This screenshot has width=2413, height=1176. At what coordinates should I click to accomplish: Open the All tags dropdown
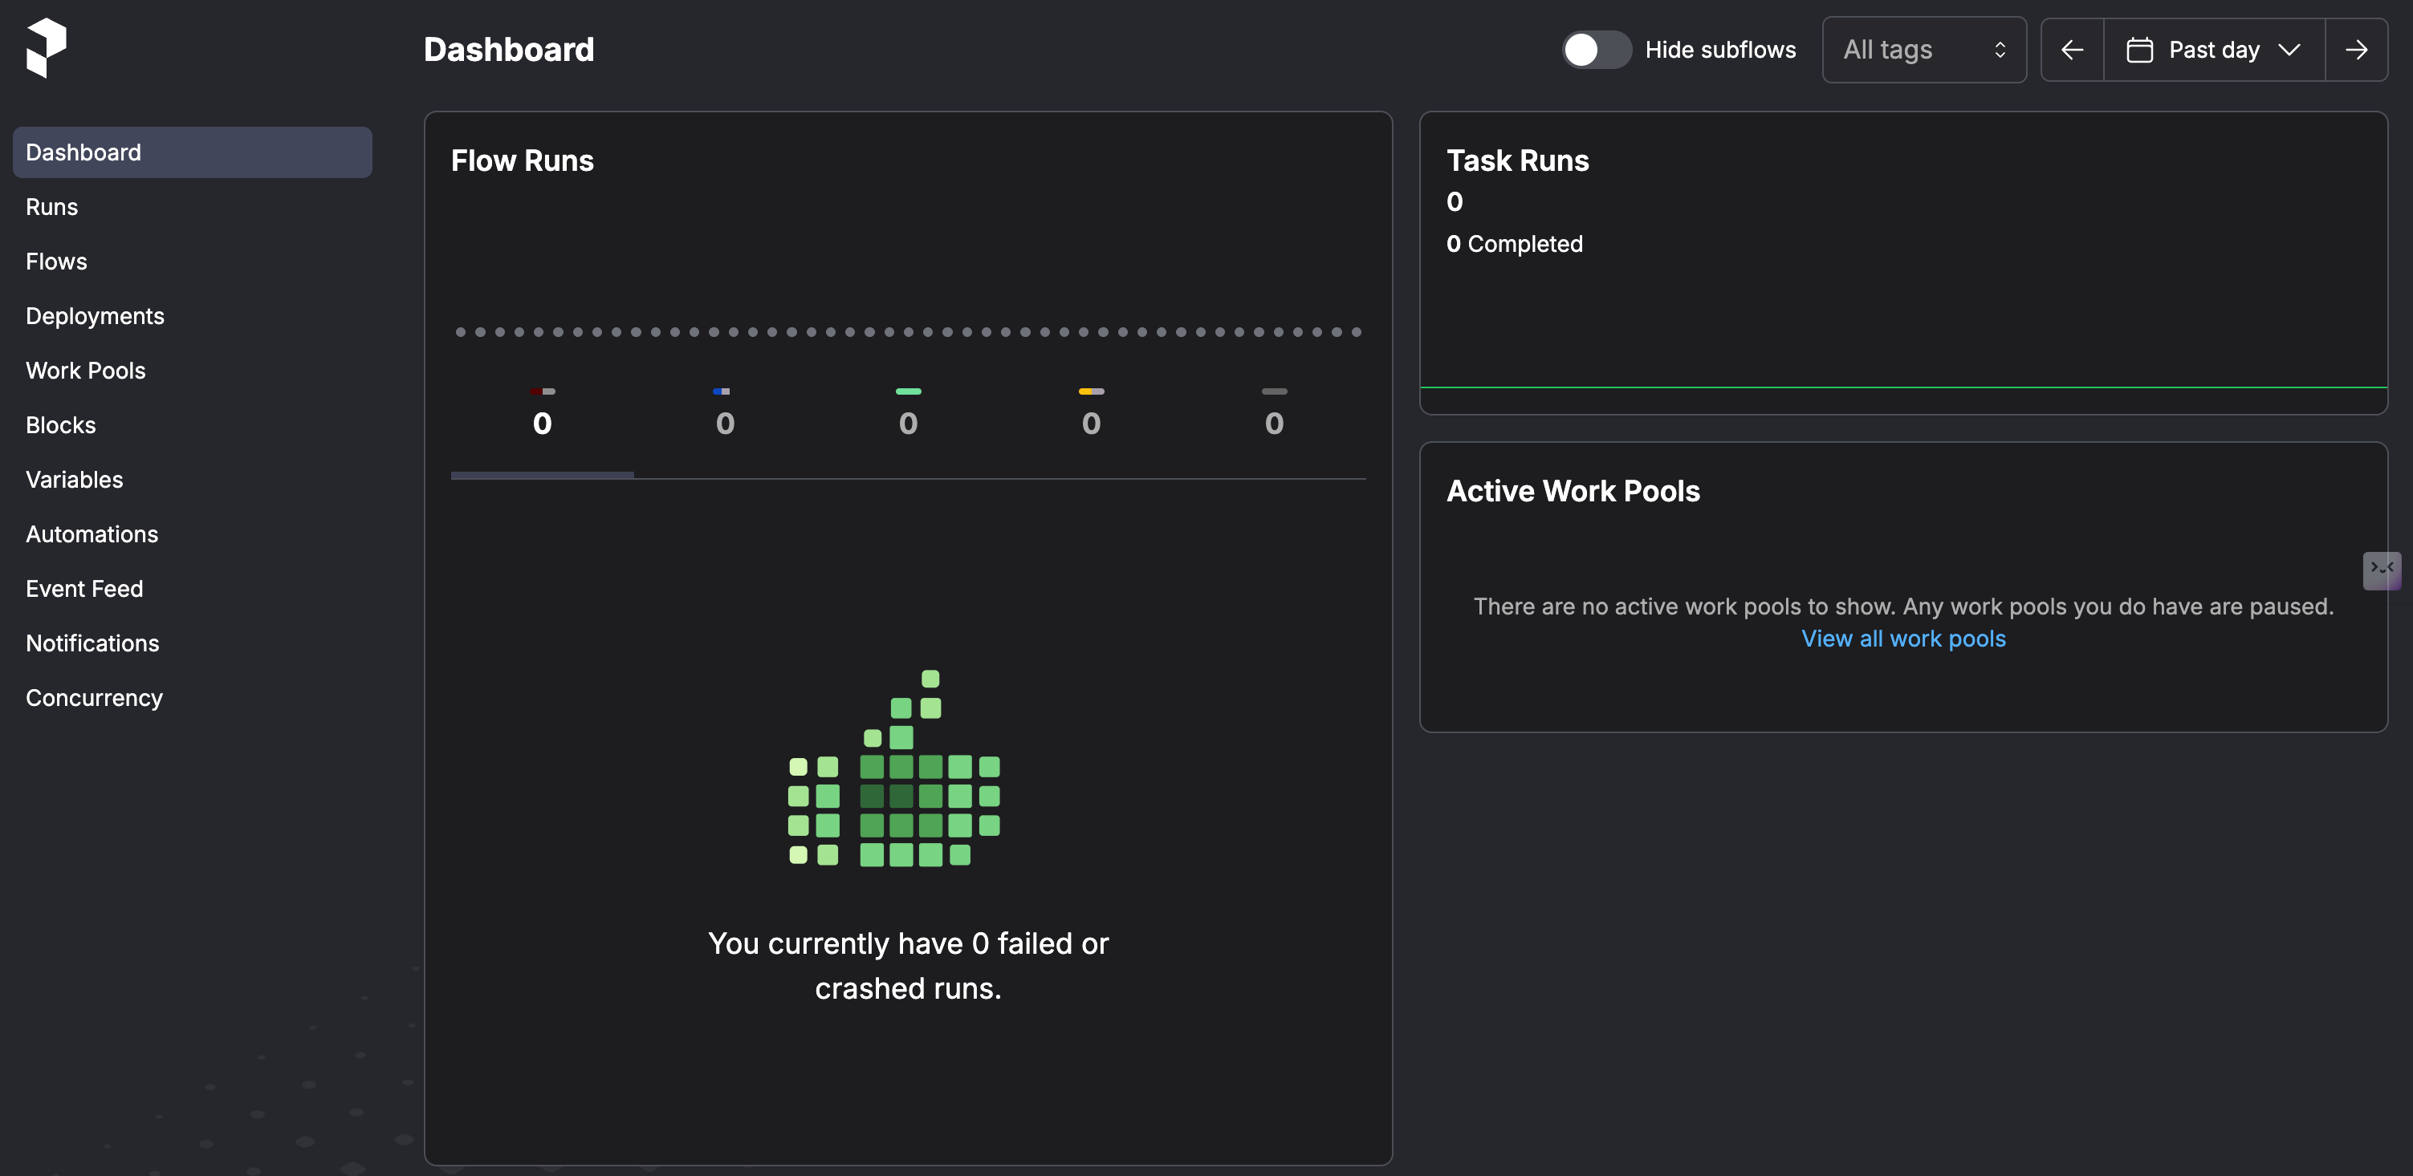tap(1924, 49)
